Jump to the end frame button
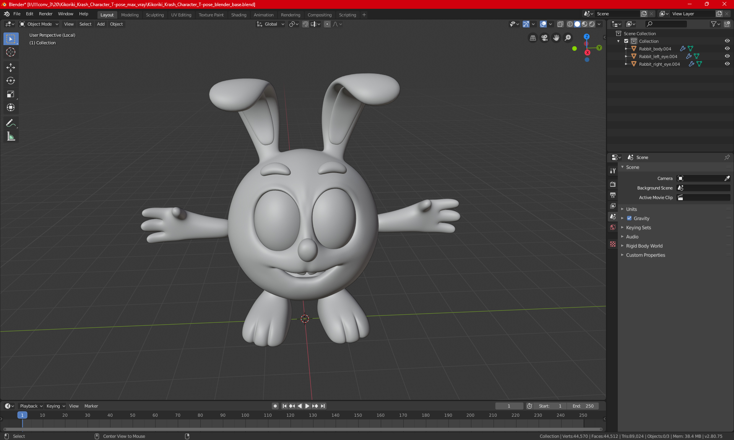This screenshot has height=440, width=734. (x=323, y=406)
